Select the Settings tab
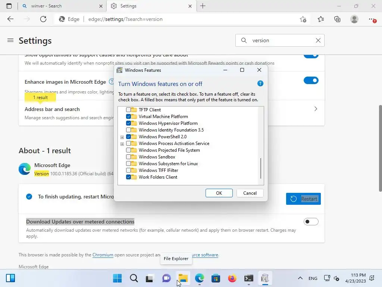 (151, 6)
